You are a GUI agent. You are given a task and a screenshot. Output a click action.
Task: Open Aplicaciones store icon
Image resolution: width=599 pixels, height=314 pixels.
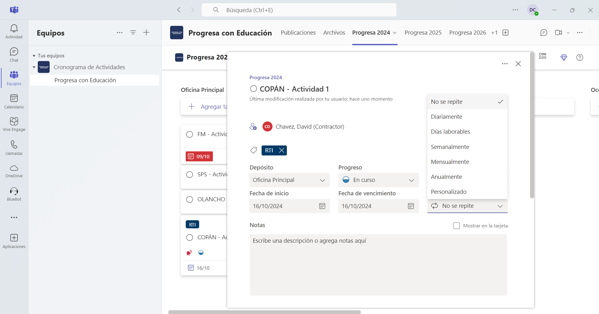tap(14, 241)
